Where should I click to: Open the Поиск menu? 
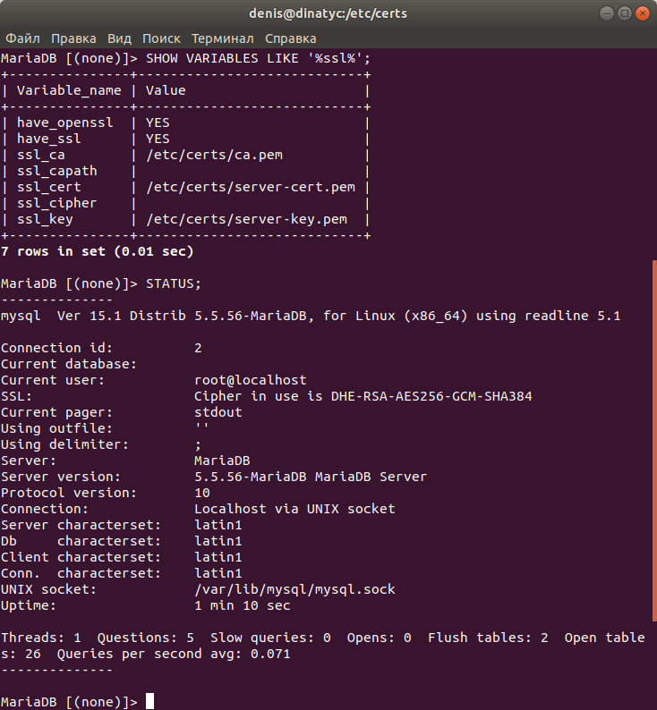(x=161, y=38)
